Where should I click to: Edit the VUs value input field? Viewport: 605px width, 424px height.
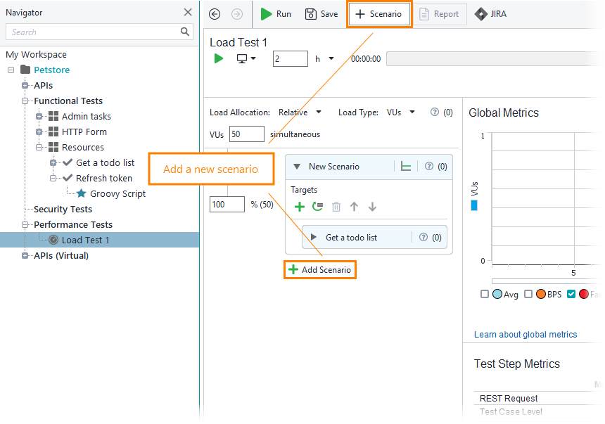pos(247,134)
